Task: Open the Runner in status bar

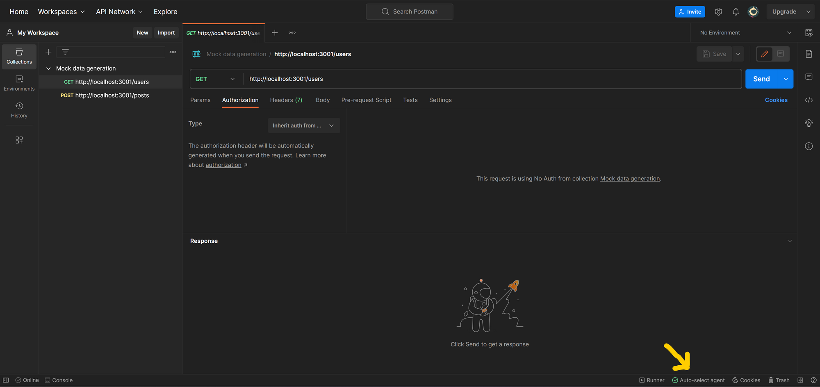Action: click(x=651, y=380)
